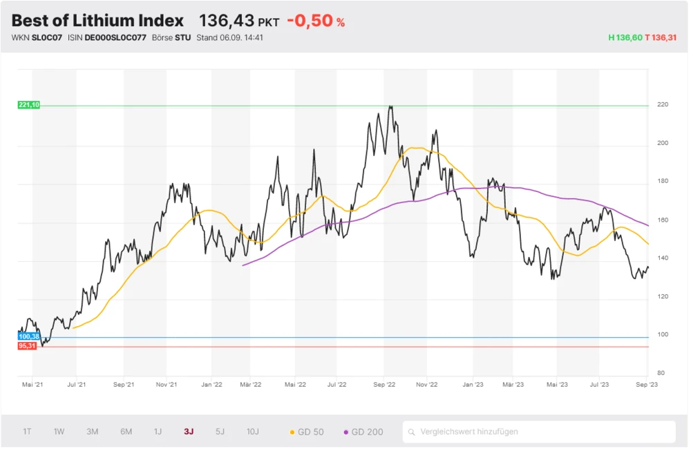The width and height of the screenshot is (691, 449).
Task: Click the purple GD 200 legend dot
Action: (345, 432)
